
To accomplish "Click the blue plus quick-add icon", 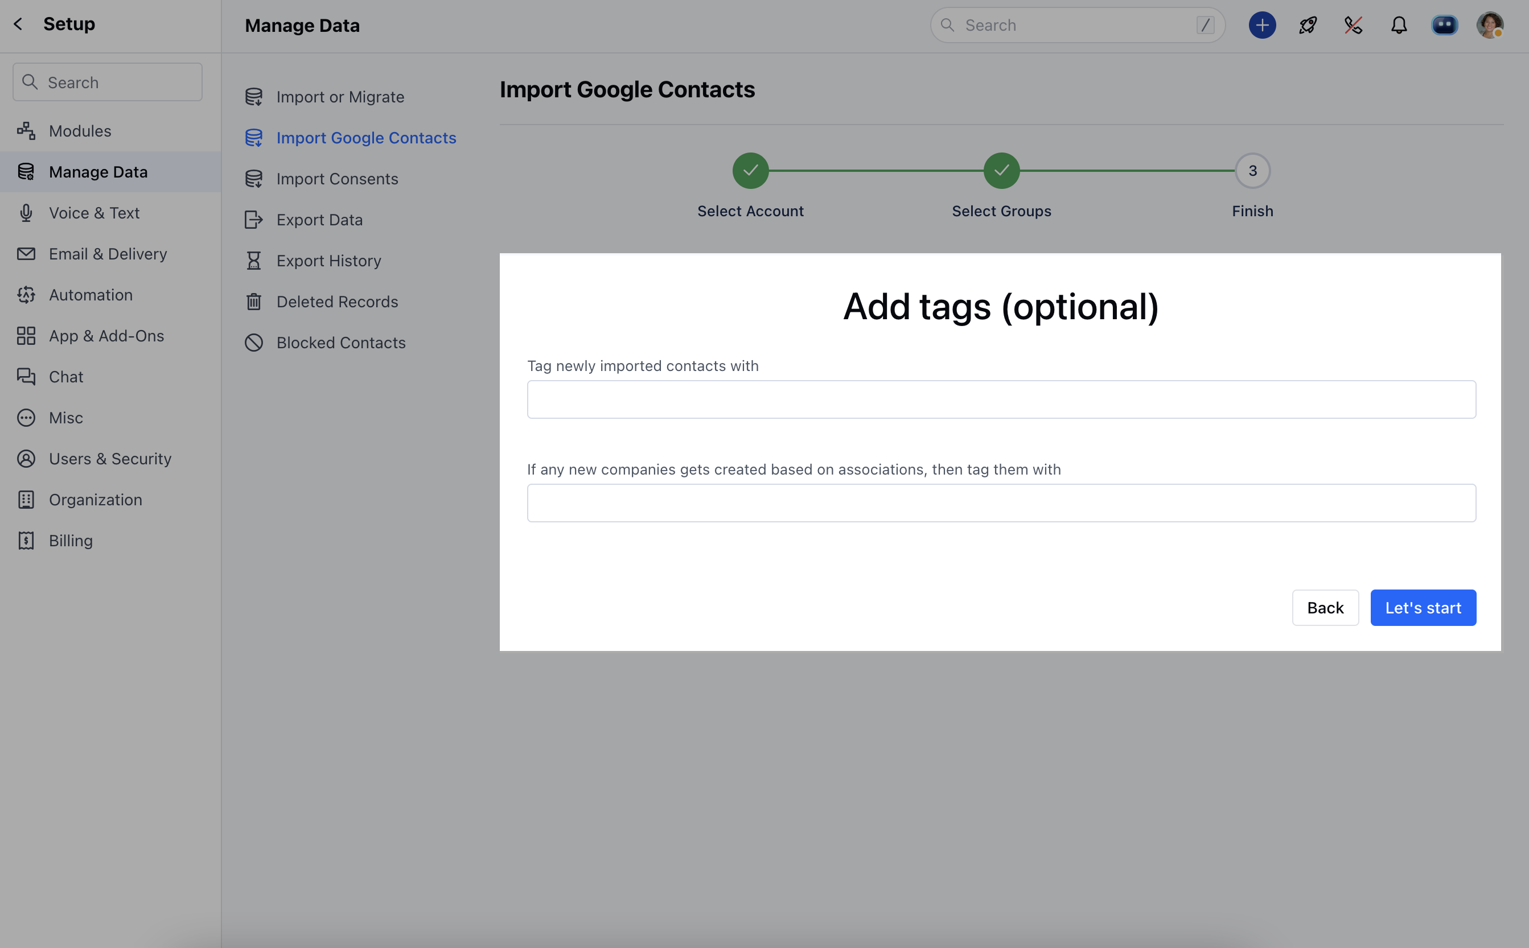I will [x=1262, y=26].
